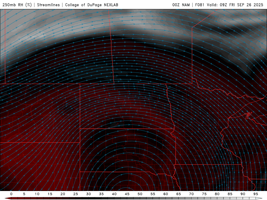Click the 10 value on the color scale
The image size is (267, 200).
tap(37, 194)
